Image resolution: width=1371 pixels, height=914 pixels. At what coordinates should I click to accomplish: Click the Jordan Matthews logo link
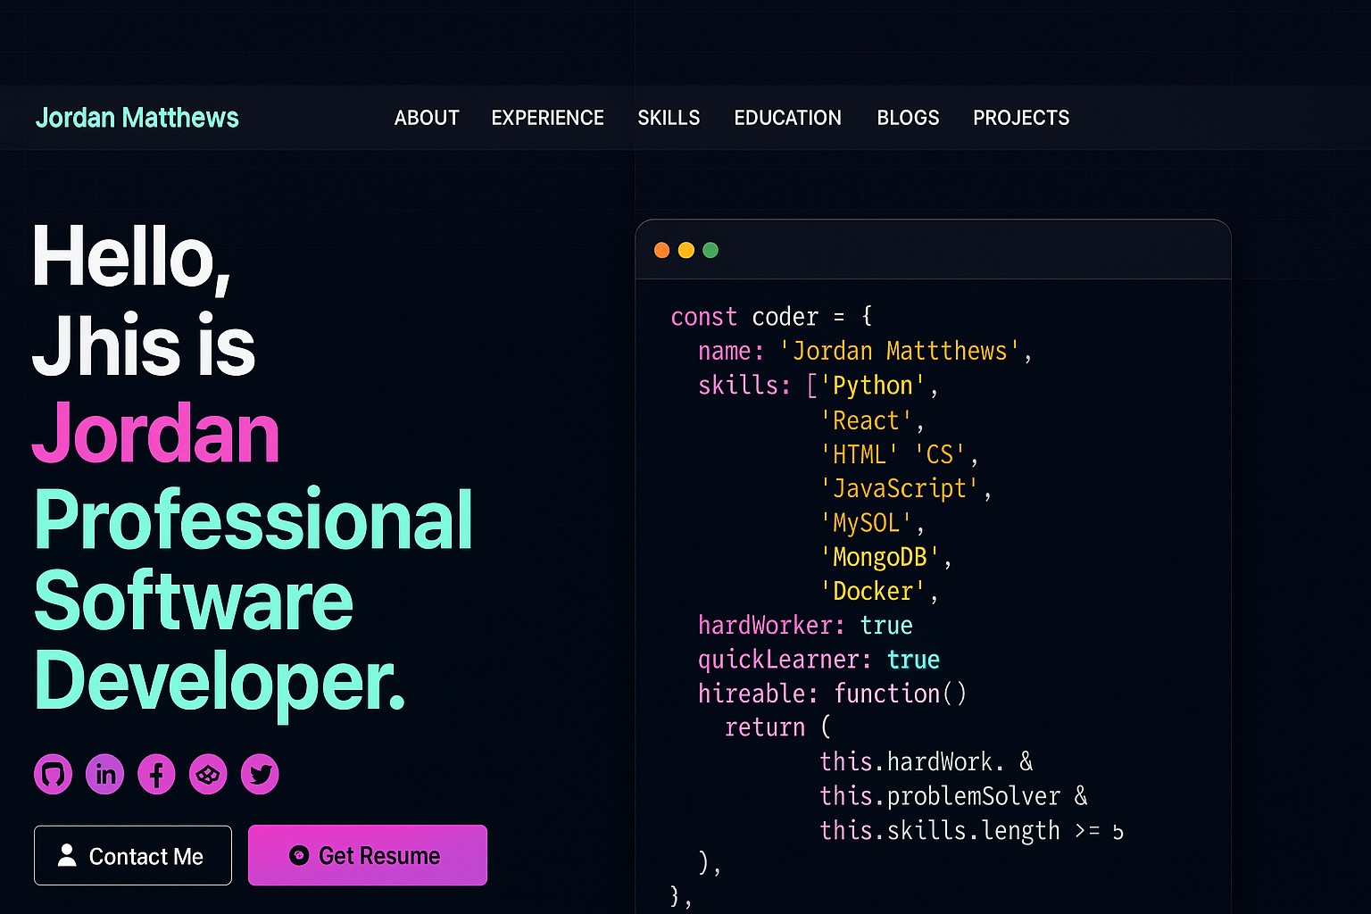point(137,117)
